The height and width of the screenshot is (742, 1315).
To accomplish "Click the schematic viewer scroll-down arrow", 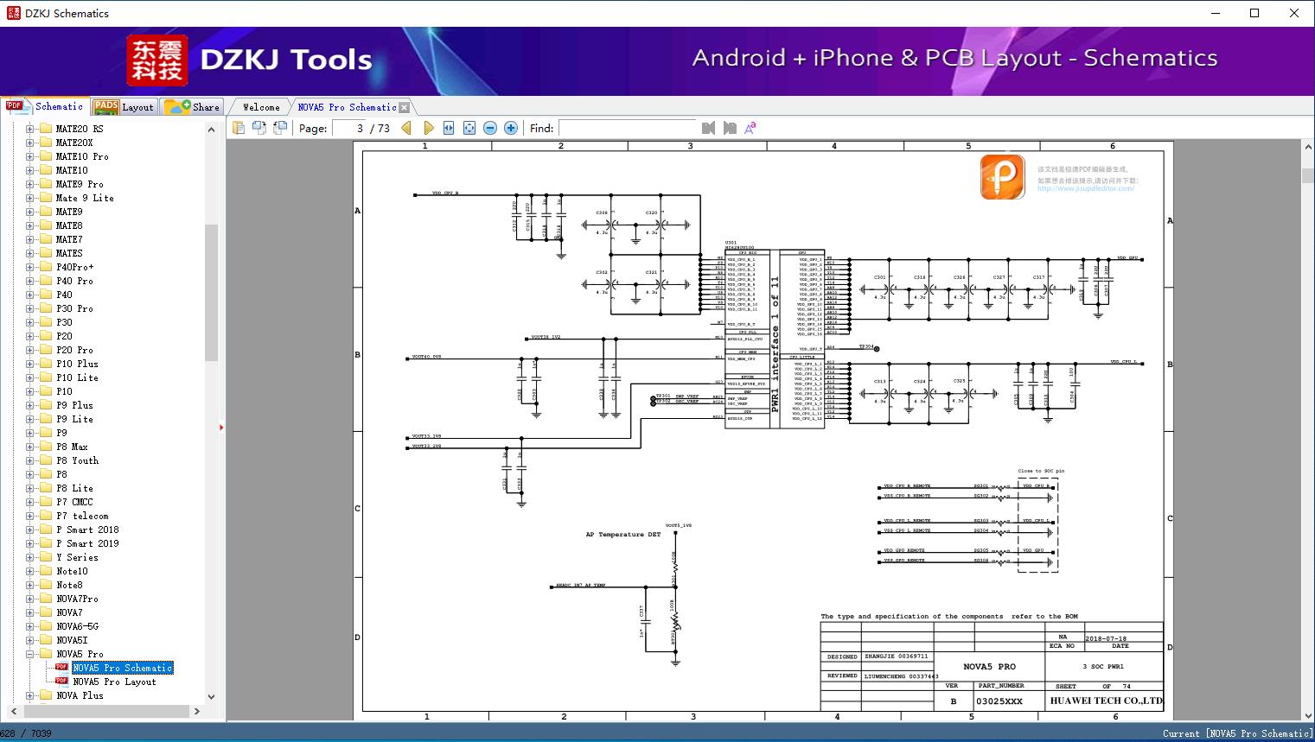I will 1308,715.
